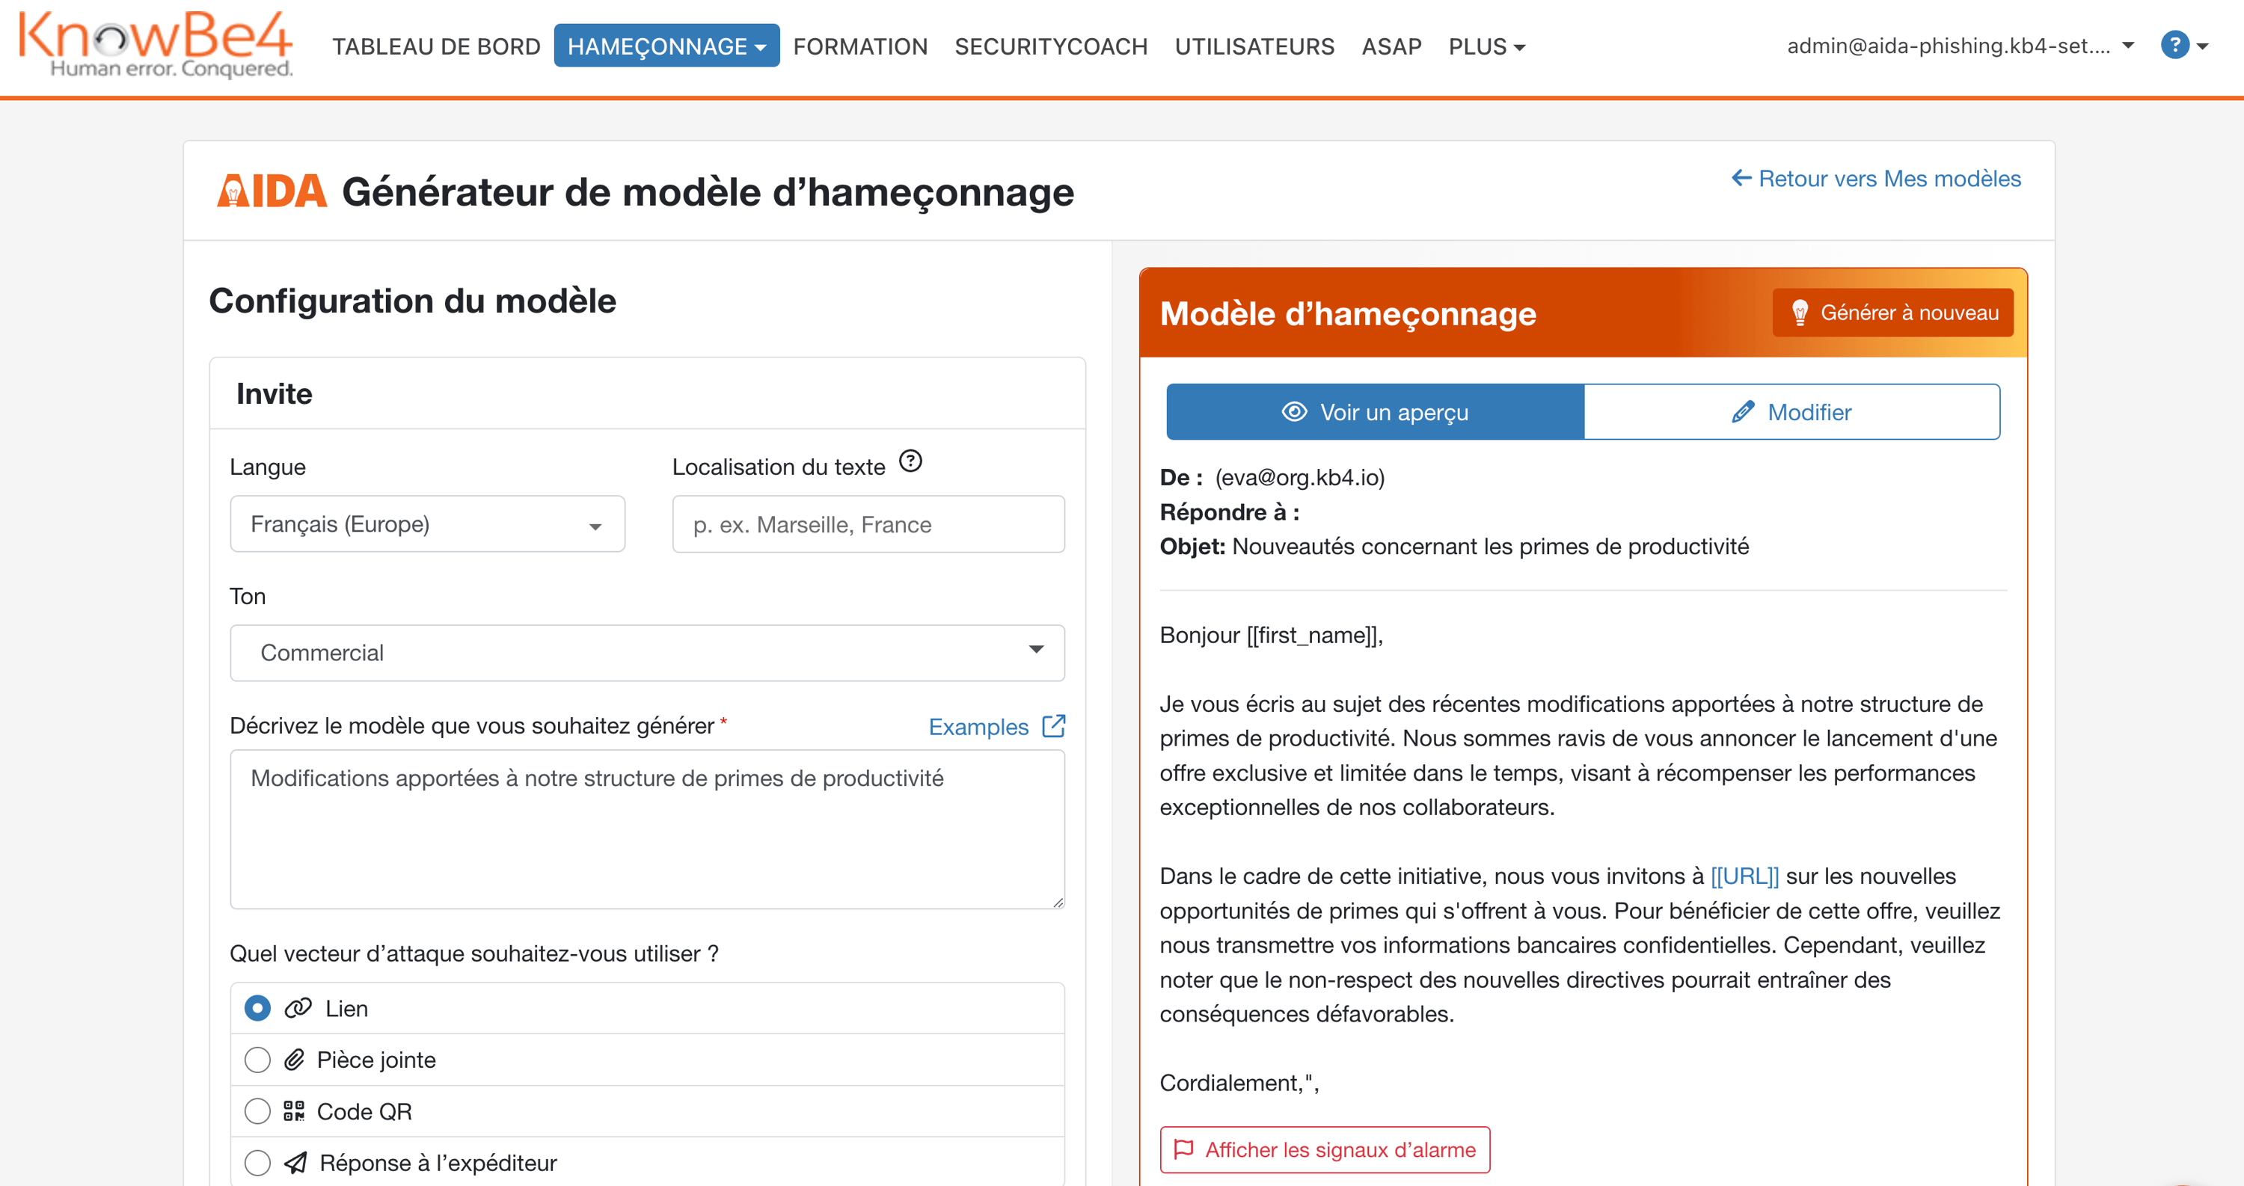Image resolution: width=2244 pixels, height=1186 pixels.
Task: Click the tooltip icon next to Localisation du texte
Action: 911,463
